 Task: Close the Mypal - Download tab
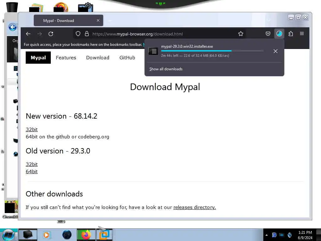[x=98, y=20]
